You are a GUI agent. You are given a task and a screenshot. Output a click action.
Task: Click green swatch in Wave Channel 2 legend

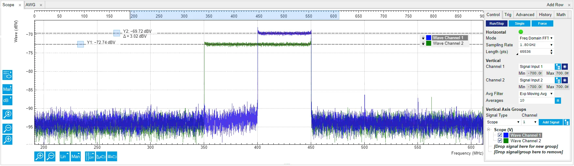click(429, 43)
